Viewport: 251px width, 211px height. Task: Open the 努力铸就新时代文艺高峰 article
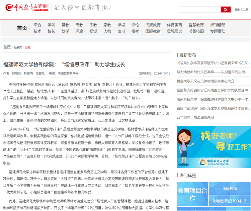(x=212, y=72)
